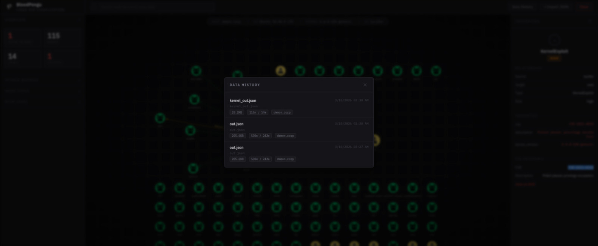Viewport: 598px width, 246px height.
Task: Click the blue highlighted tag in details panel
Action: tap(580, 168)
